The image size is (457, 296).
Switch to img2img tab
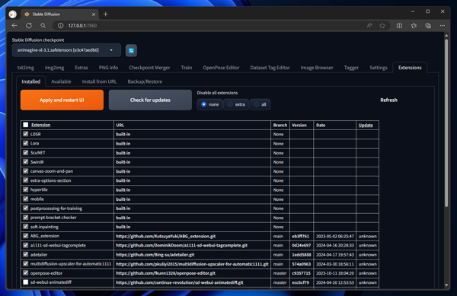54,68
